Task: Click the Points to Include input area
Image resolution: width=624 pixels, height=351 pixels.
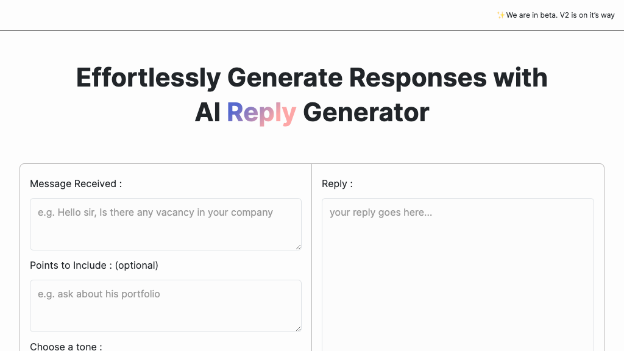Action: tap(165, 305)
